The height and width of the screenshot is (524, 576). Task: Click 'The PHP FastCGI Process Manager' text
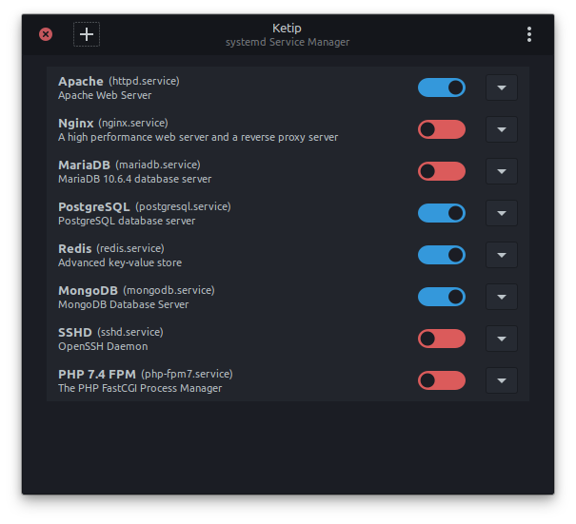[x=140, y=388]
